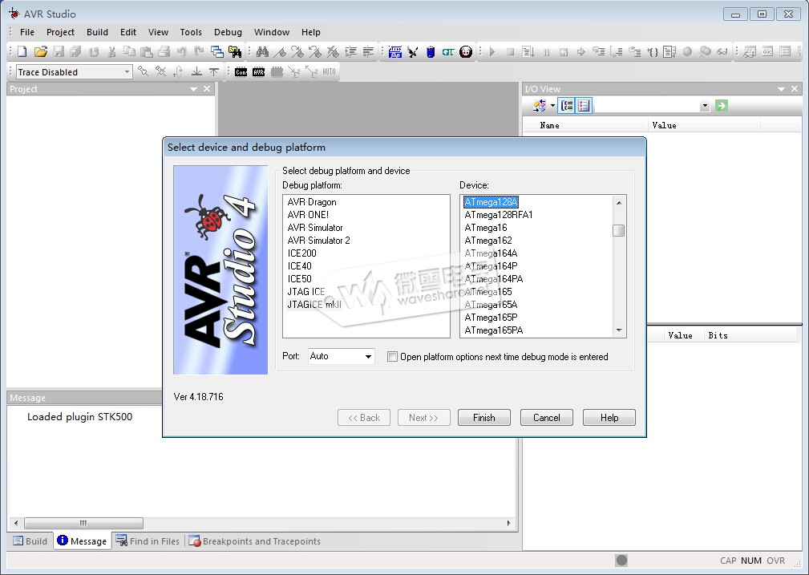Click the binoculars Find icon
The image size is (809, 575).
pyautogui.click(x=262, y=52)
